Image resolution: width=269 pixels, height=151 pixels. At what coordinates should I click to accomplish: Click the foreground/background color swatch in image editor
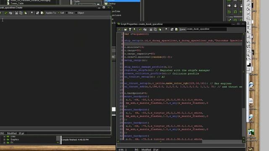point(248,64)
